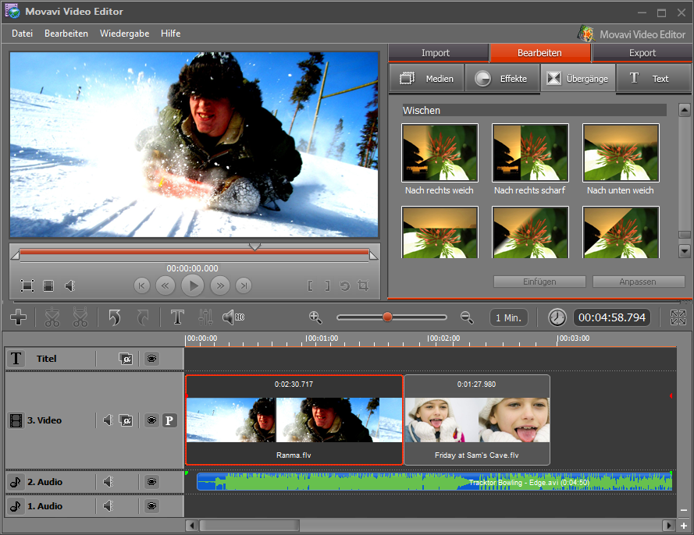Select the split clip scissors tool
694x535 pixels.
(52, 317)
